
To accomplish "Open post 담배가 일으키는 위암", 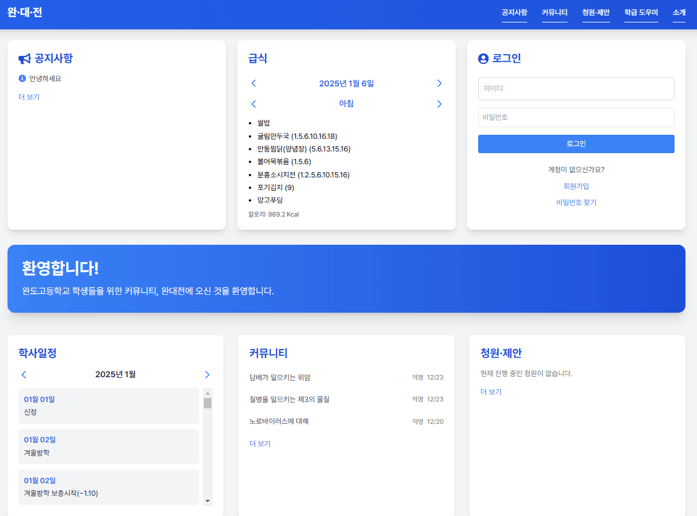I will tap(280, 378).
